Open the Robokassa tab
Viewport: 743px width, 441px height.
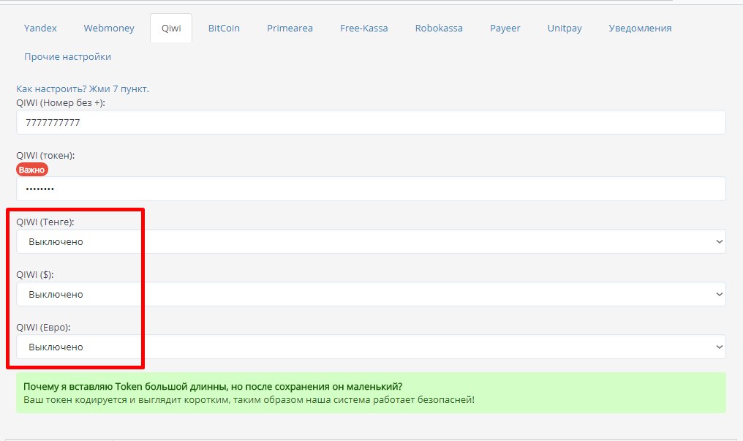click(439, 29)
